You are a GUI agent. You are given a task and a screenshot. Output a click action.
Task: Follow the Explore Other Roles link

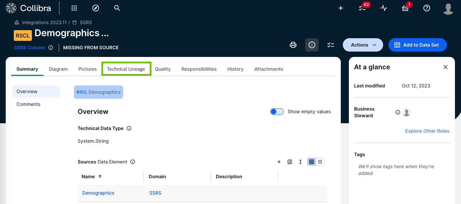(x=427, y=131)
